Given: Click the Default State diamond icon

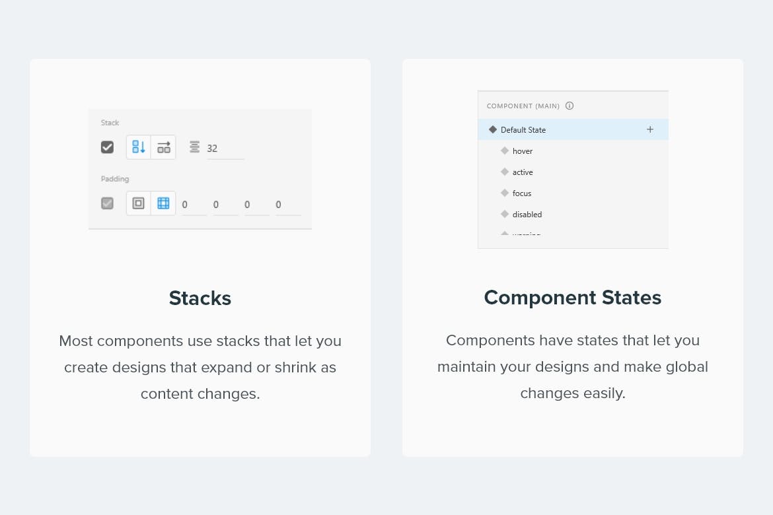Looking at the screenshot, I should pos(492,129).
